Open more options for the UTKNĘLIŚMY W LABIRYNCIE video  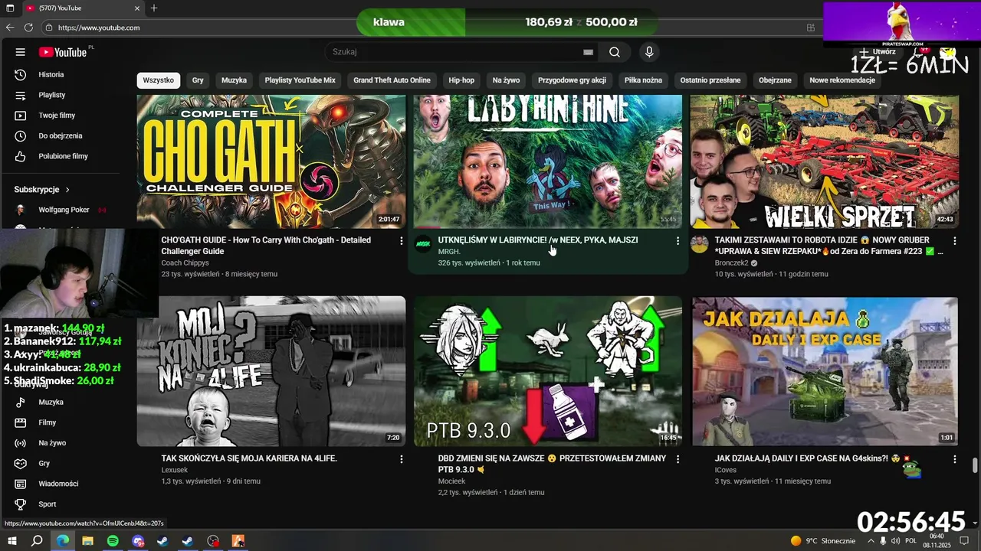(x=678, y=240)
